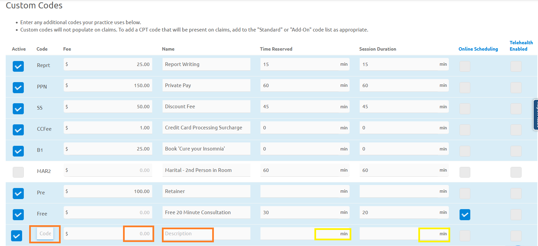Enable Telehealth for Free 20 Minute Consultation
Image resolution: width=538 pixels, height=246 pixels.
coord(516,214)
